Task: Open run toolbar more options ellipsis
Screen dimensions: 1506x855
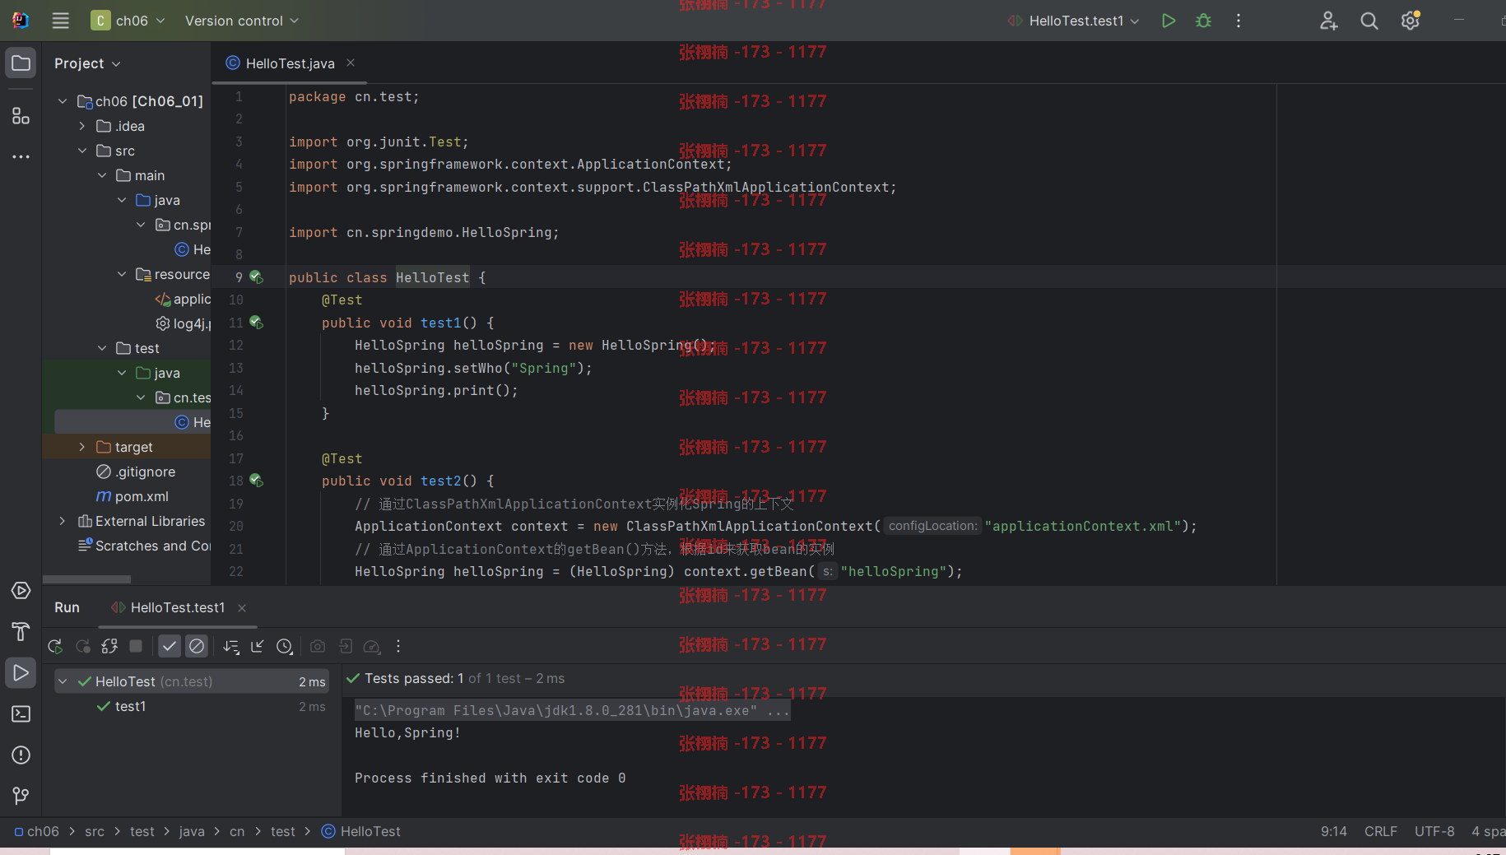Action: click(398, 647)
